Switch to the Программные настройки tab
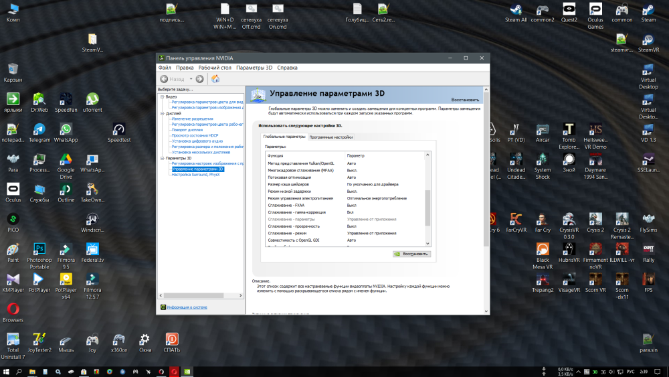The height and width of the screenshot is (377, 669). pyautogui.click(x=330, y=137)
